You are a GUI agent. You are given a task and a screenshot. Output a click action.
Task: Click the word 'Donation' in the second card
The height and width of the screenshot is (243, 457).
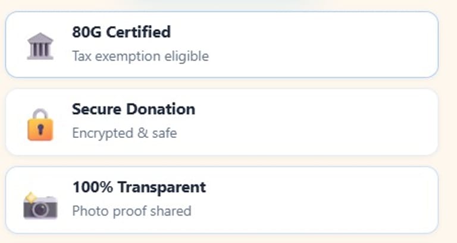(159, 109)
